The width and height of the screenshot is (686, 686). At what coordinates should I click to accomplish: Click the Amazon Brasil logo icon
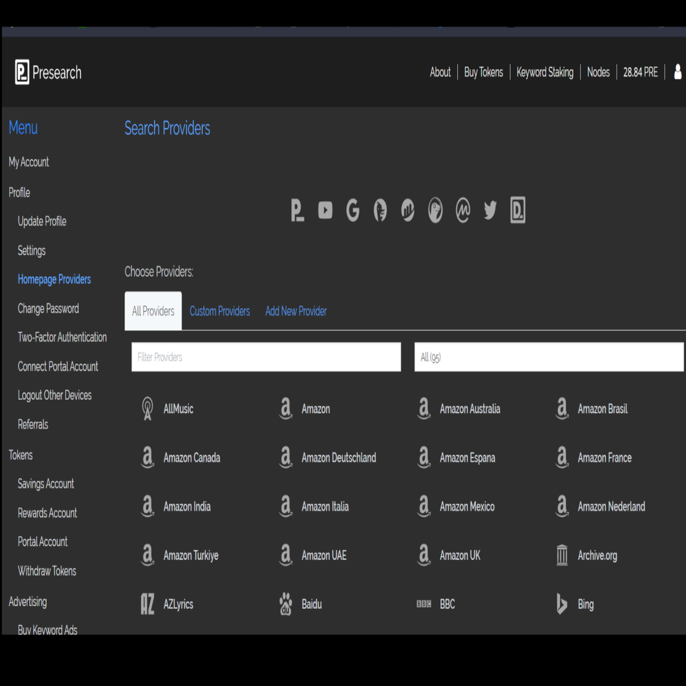(563, 409)
